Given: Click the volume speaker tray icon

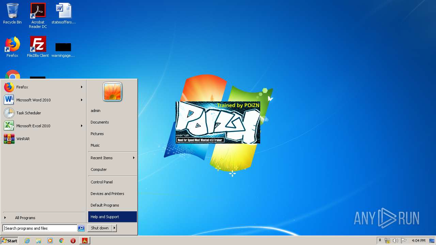Looking at the screenshot, I should 395,241.
